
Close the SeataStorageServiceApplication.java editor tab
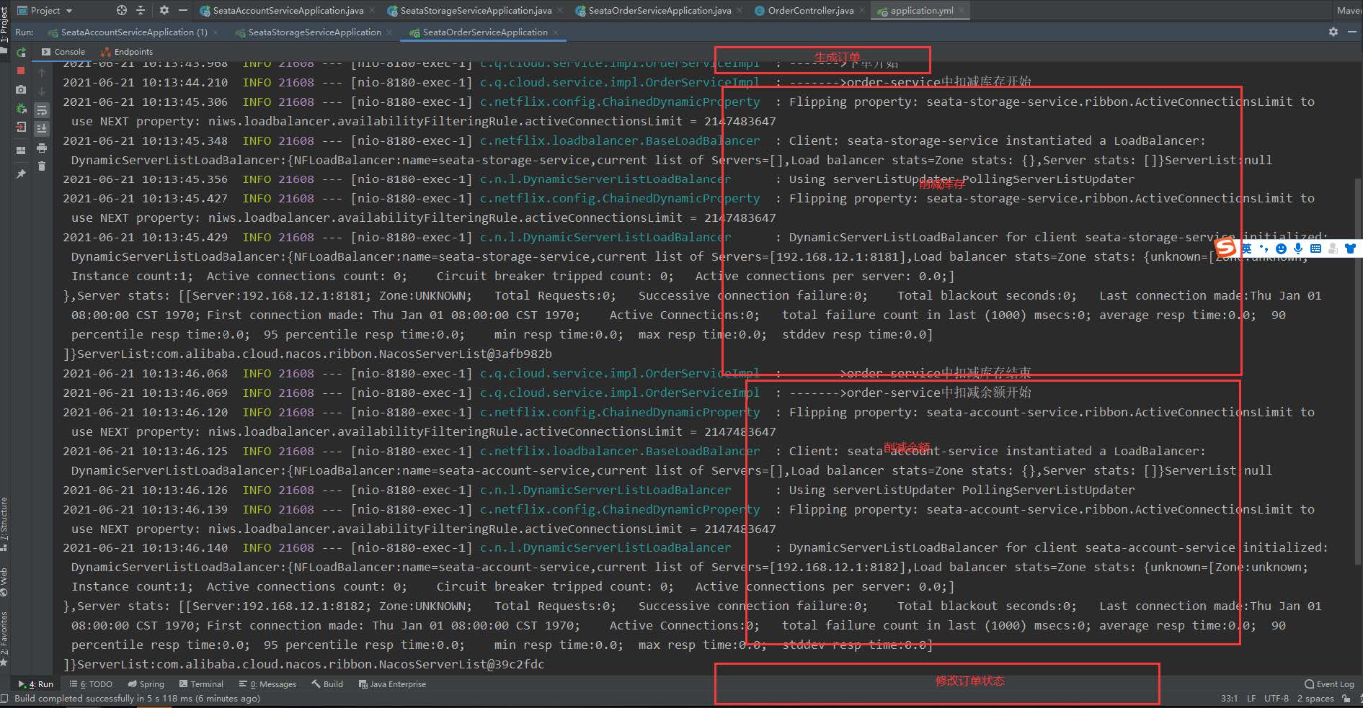[x=559, y=11]
